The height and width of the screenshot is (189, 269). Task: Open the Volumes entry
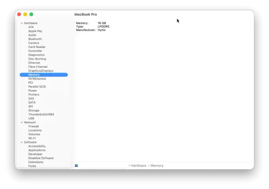(x=34, y=134)
